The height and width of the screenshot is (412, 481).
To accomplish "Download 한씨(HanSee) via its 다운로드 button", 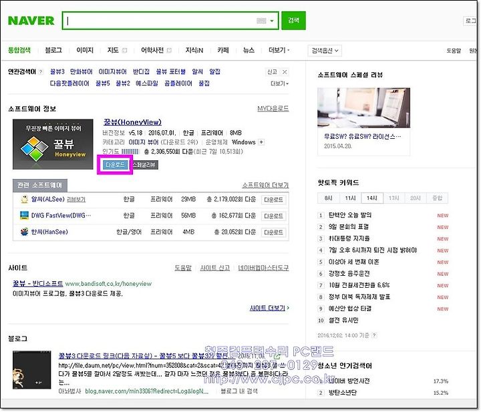I will pyautogui.click(x=273, y=232).
